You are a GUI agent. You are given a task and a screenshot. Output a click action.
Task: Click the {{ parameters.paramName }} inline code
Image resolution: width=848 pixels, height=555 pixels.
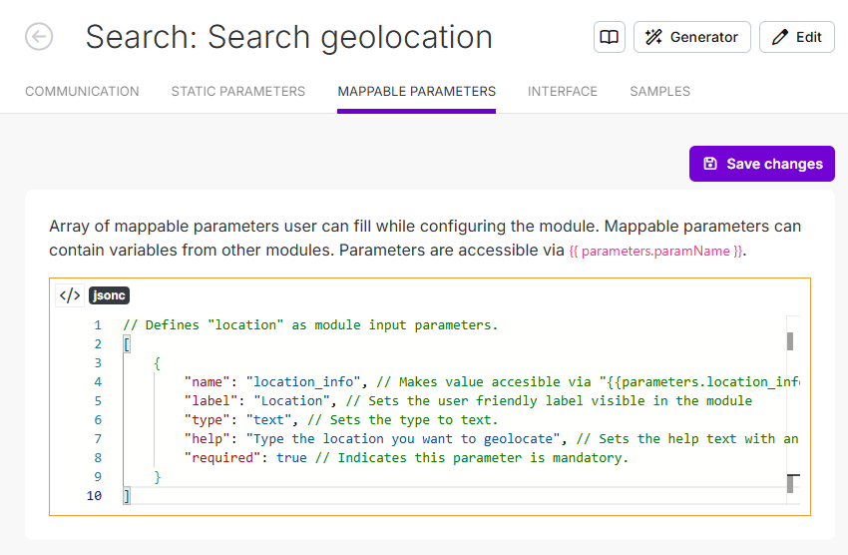pyautogui.click(x=655, y=252)
